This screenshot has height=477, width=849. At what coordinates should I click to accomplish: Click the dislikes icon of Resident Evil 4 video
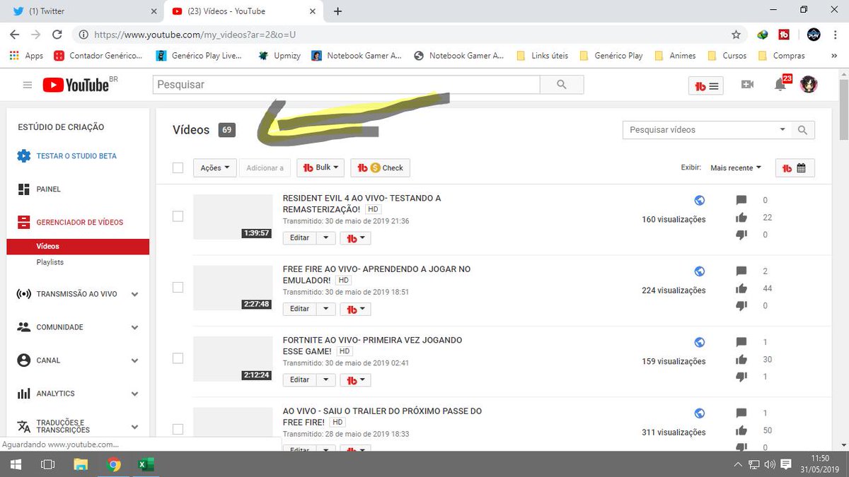point(741,235)
